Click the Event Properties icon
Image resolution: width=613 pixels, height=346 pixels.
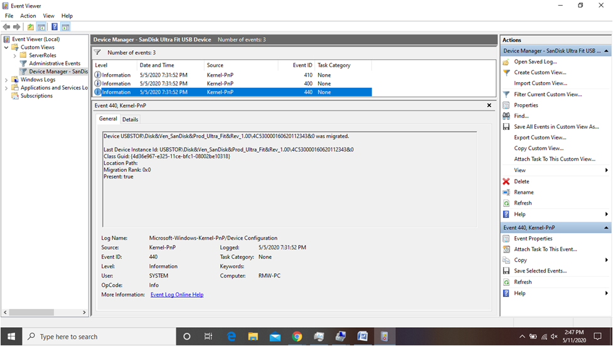506,239
